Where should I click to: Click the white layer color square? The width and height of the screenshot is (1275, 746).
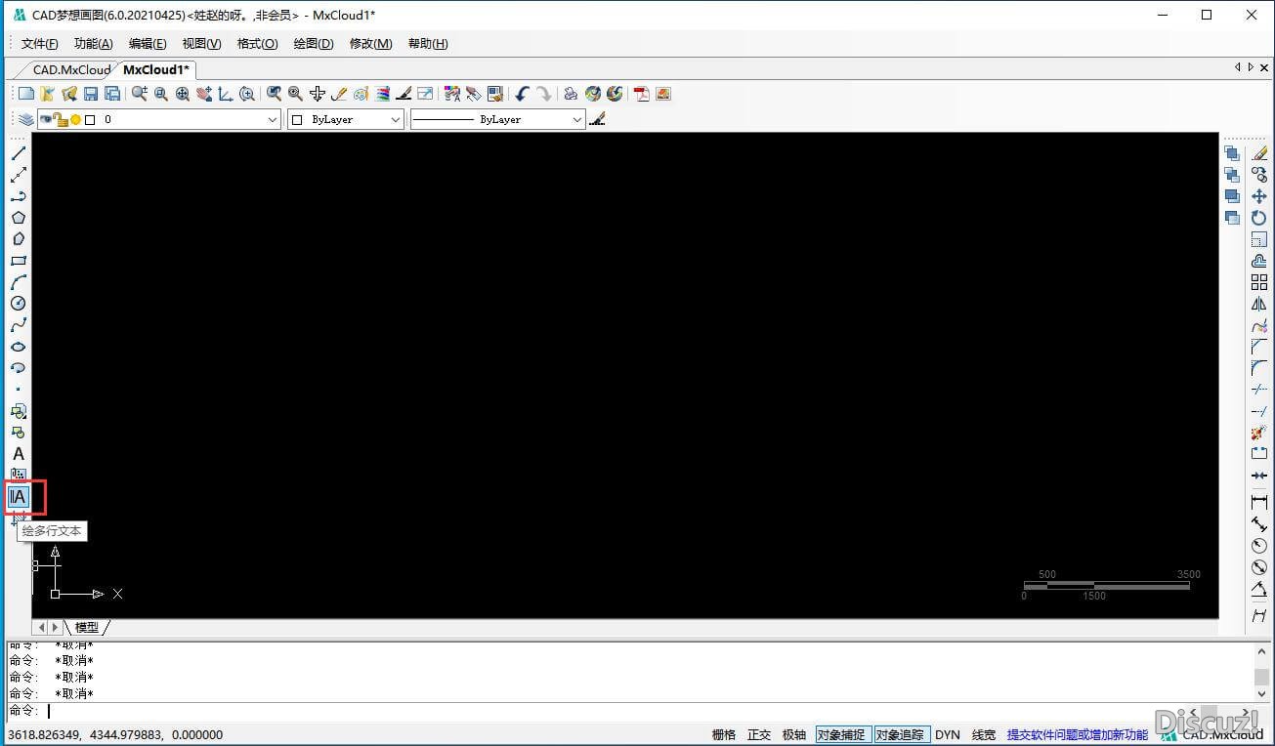coord(90,119)
